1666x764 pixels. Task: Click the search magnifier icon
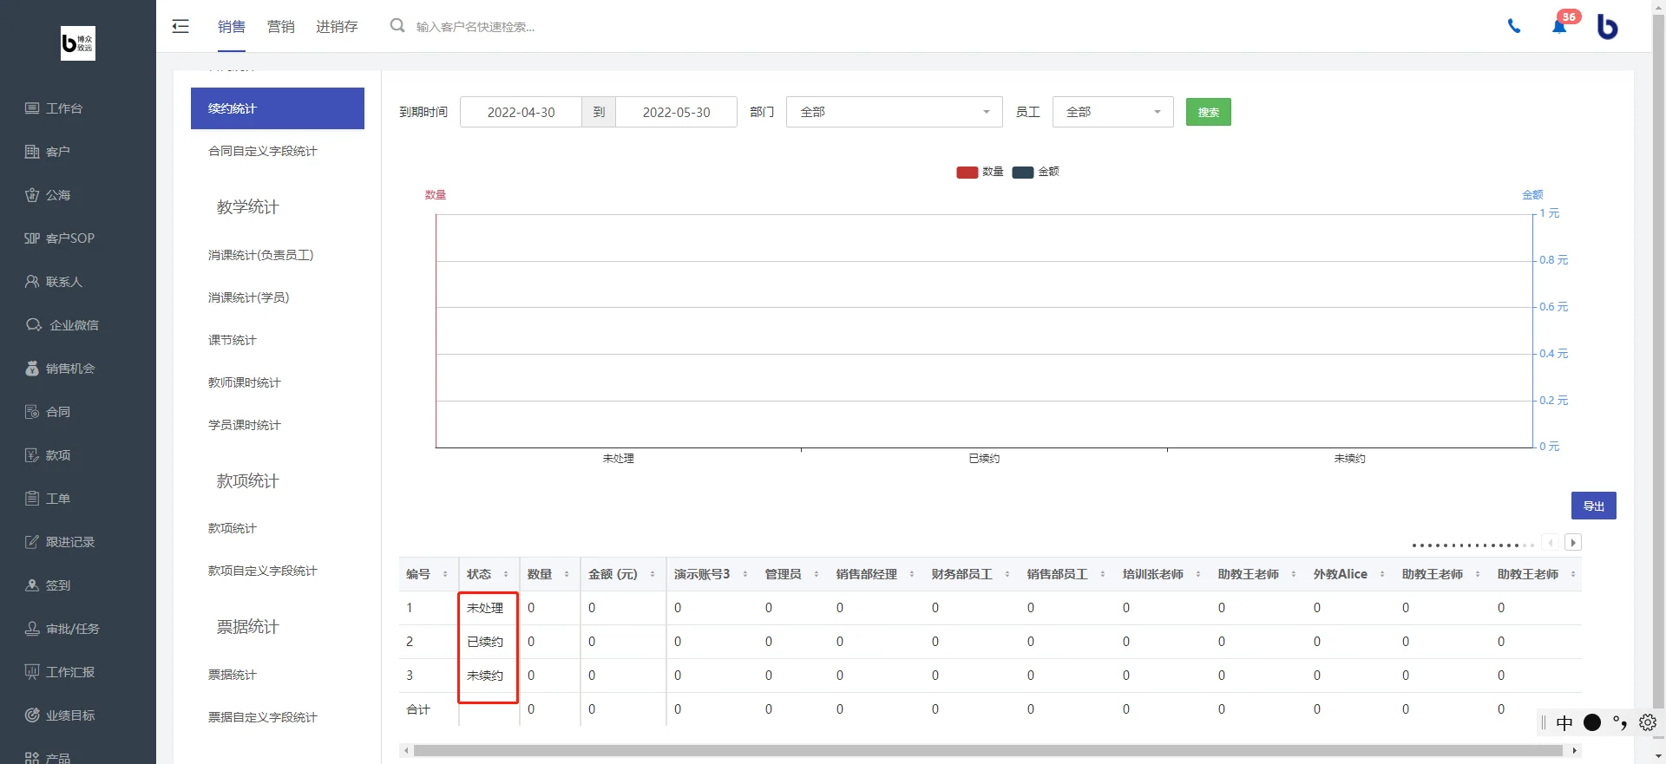tap(397, 25)
